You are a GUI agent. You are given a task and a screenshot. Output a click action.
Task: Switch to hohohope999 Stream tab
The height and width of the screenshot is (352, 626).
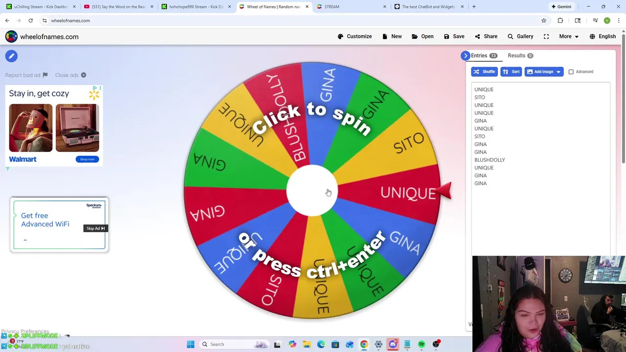pos(196,7)
